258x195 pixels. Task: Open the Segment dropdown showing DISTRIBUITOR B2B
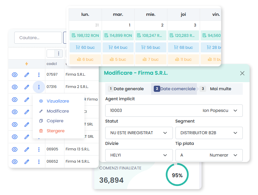click(x=235, y=133)
